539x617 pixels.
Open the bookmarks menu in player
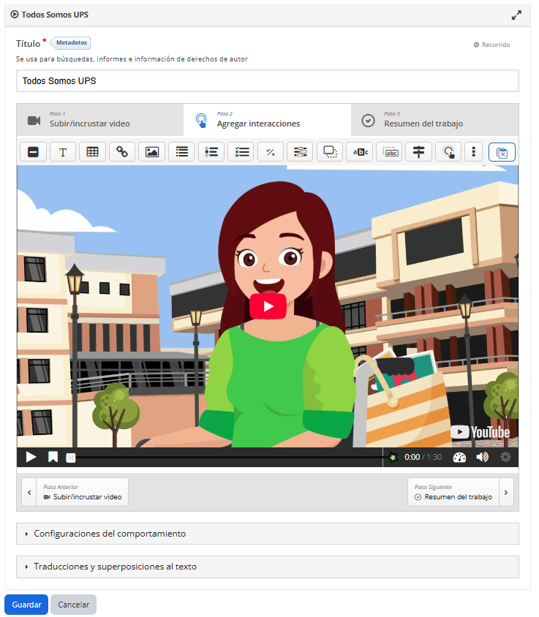point(53,457)
